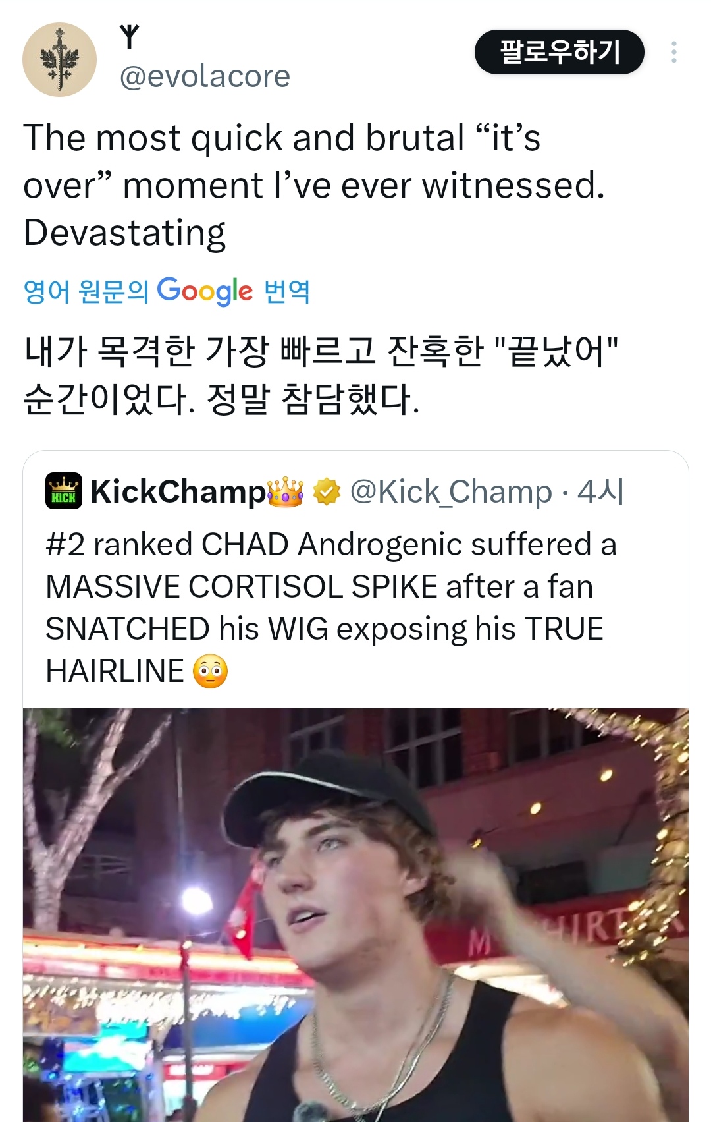Open the @Kick_Champ handle
Viewport: 711px width, 1122px height.
451,491
